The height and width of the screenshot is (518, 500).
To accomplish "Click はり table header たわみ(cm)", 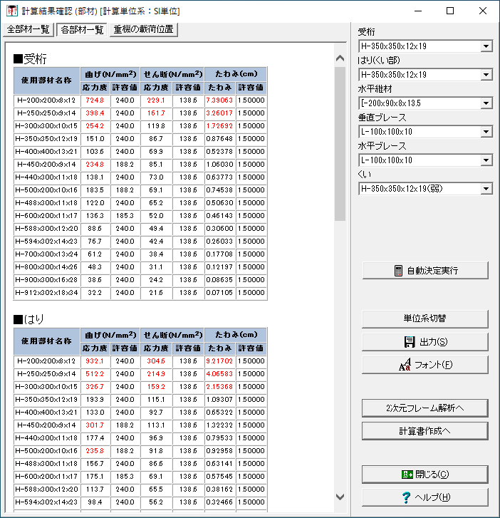I will [x=236, y=335].
